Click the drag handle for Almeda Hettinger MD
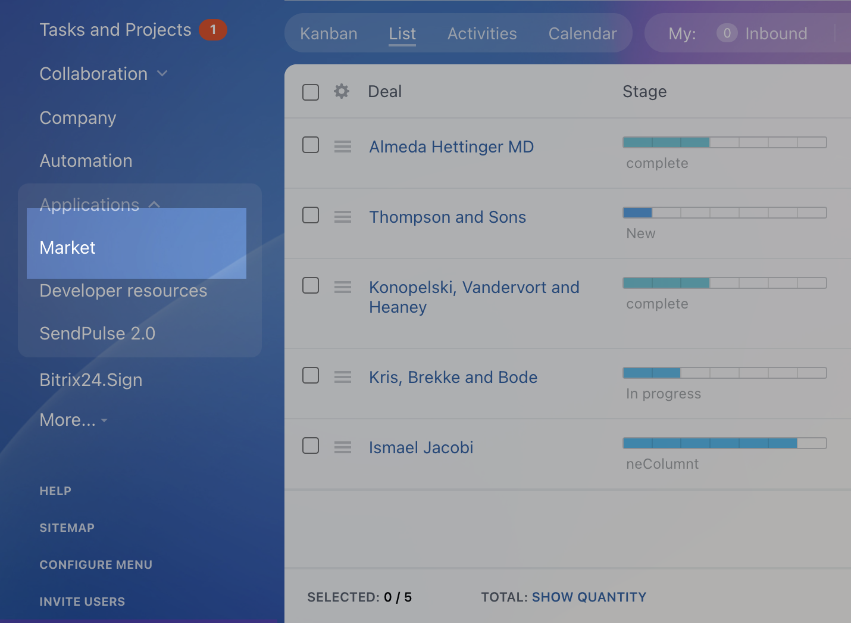Screen dimensions: 851x623 [343, 147]
